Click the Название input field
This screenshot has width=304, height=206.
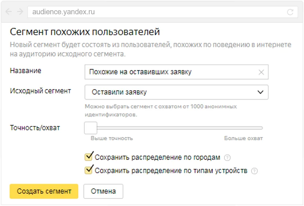[176, 72]
